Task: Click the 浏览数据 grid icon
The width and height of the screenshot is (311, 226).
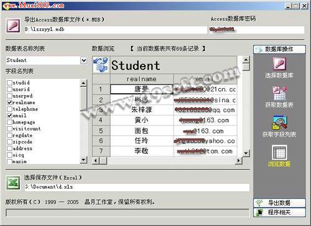Action: (279, 153)
